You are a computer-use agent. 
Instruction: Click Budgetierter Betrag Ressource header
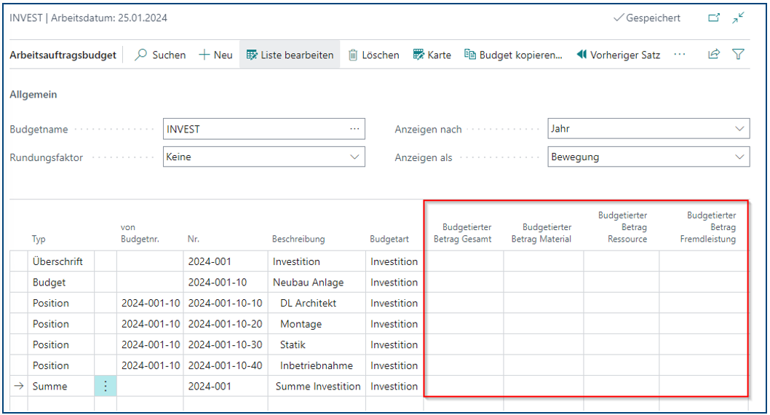(x=623, y=227)
